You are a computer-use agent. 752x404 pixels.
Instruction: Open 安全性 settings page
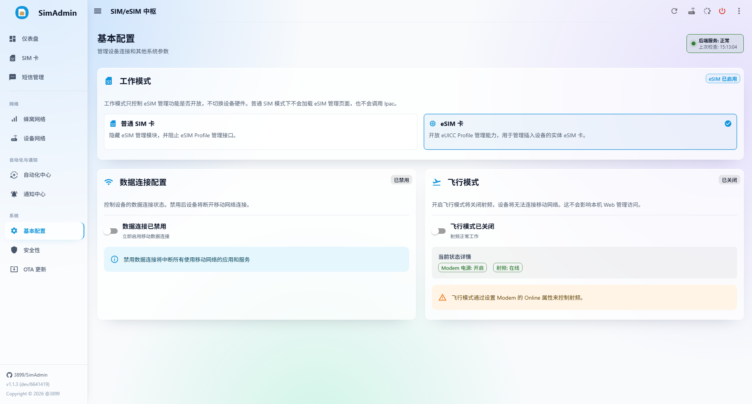point(44,250)
